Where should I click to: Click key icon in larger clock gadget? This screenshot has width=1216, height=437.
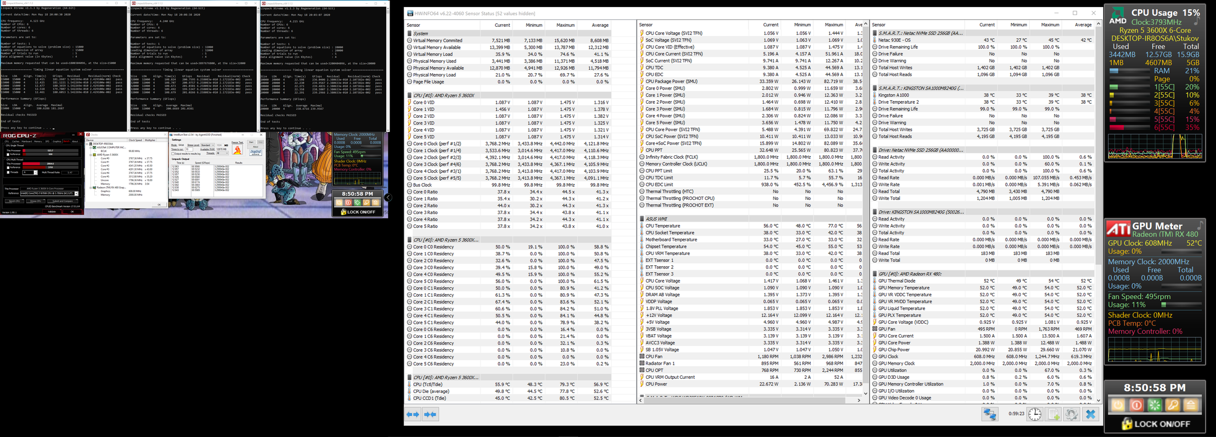1173,405
